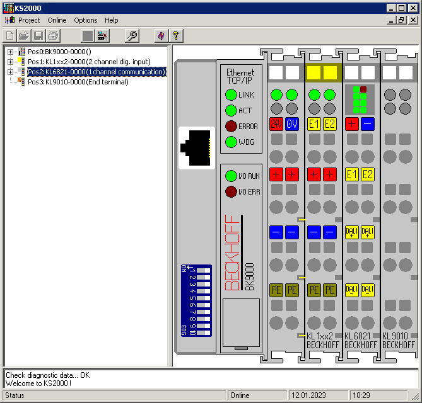Click the purple context help icon

tap(161, 36)
